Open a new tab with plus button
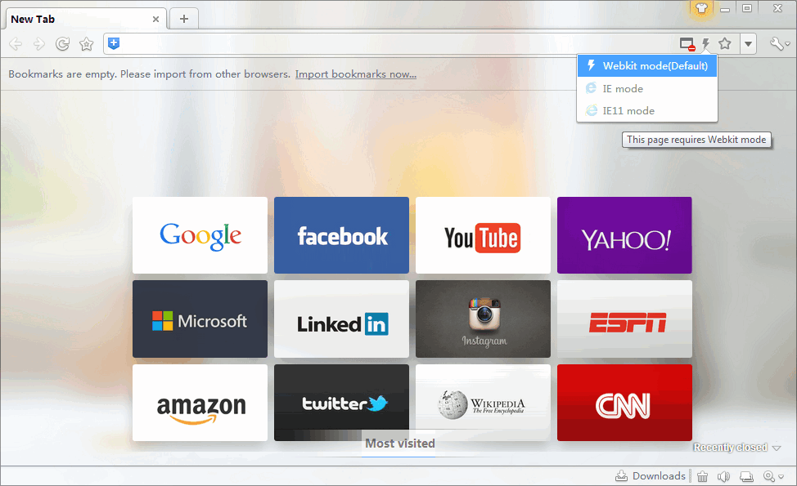This screenshot has height=486, width=797. click(184, 19)
